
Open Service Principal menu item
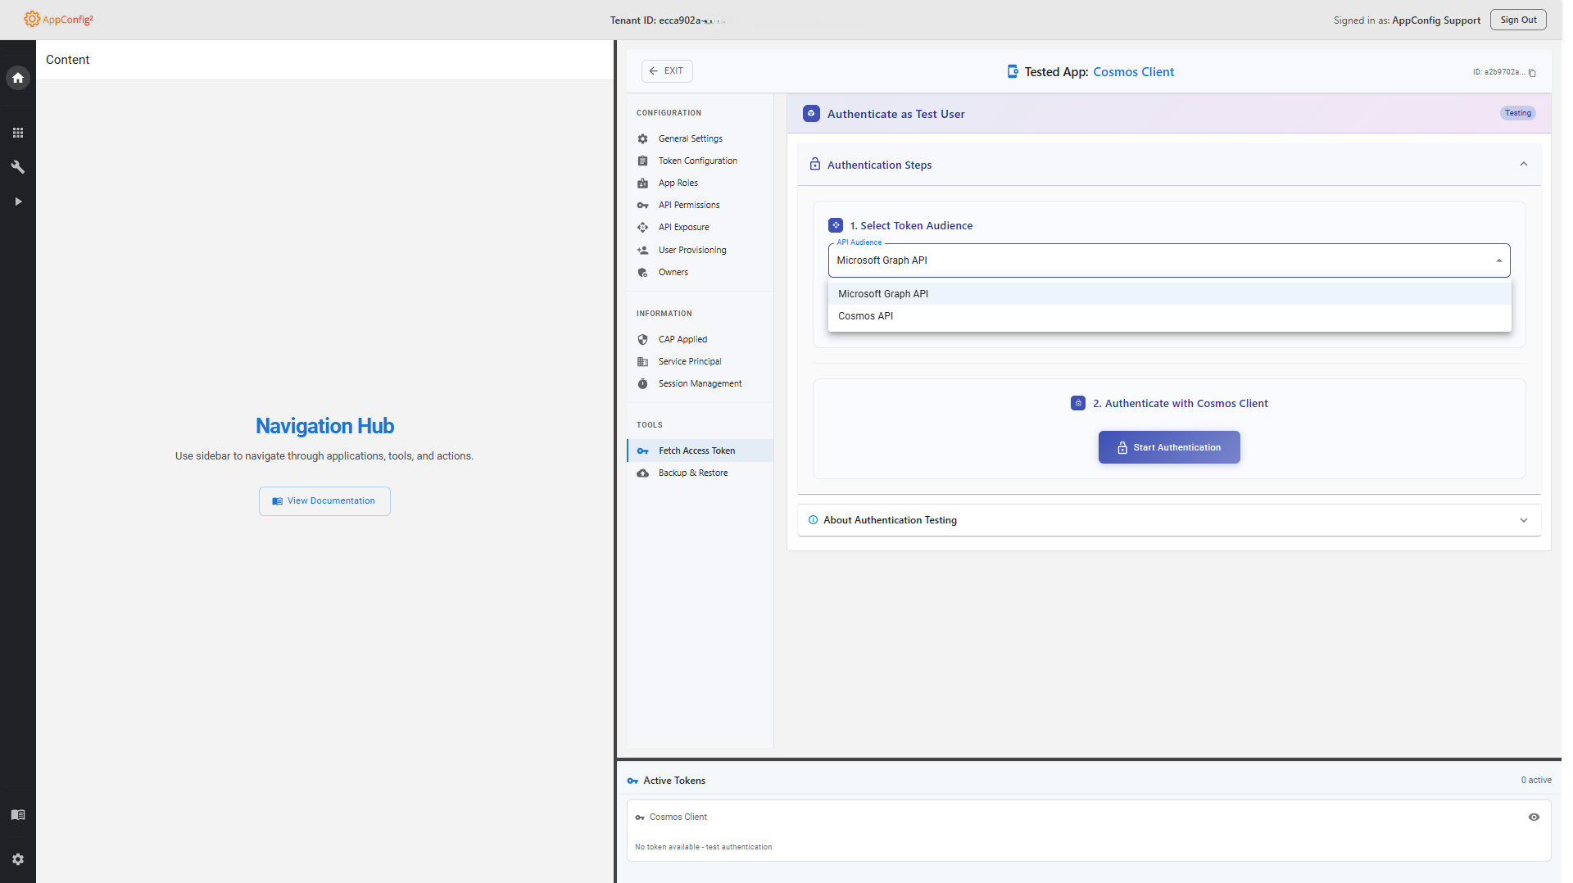700,362
